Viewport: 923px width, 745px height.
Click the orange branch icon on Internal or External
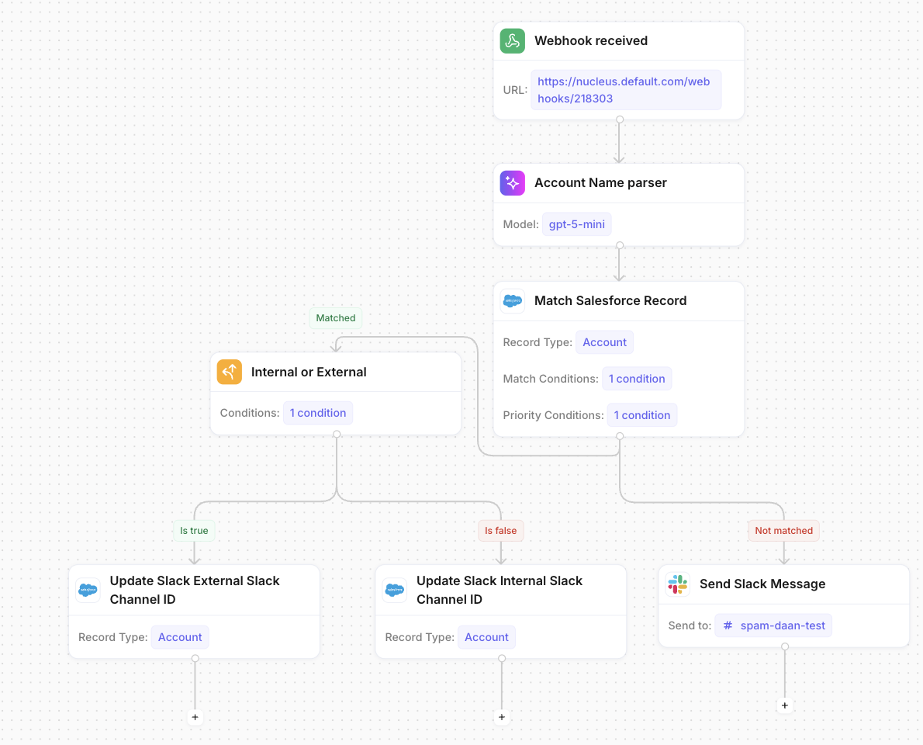point(230,372)
